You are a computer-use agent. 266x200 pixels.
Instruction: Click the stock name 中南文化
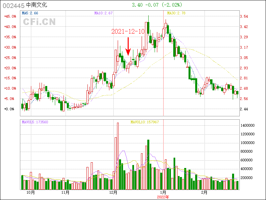click(x=37, y=5)
